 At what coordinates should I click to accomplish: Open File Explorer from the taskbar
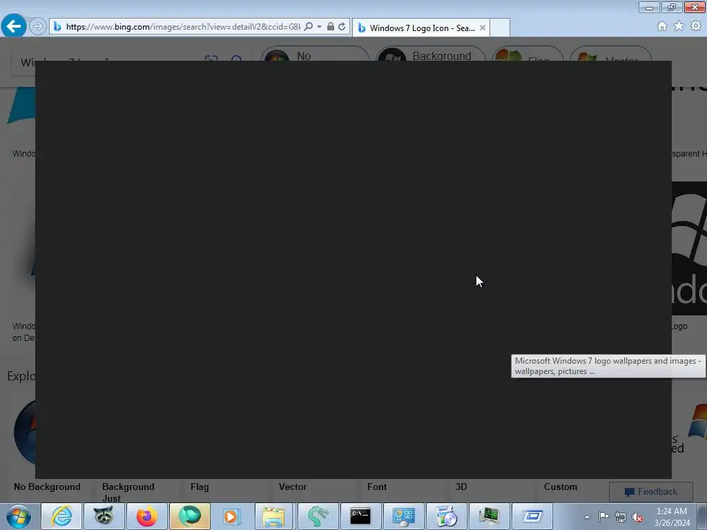pos(273,516)
